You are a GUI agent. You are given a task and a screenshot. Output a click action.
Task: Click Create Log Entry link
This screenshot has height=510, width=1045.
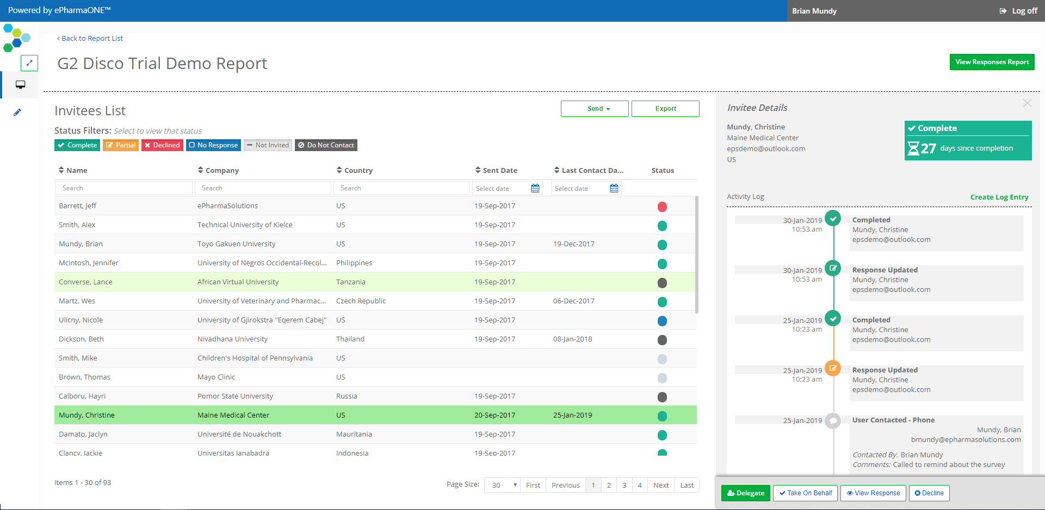999,197
